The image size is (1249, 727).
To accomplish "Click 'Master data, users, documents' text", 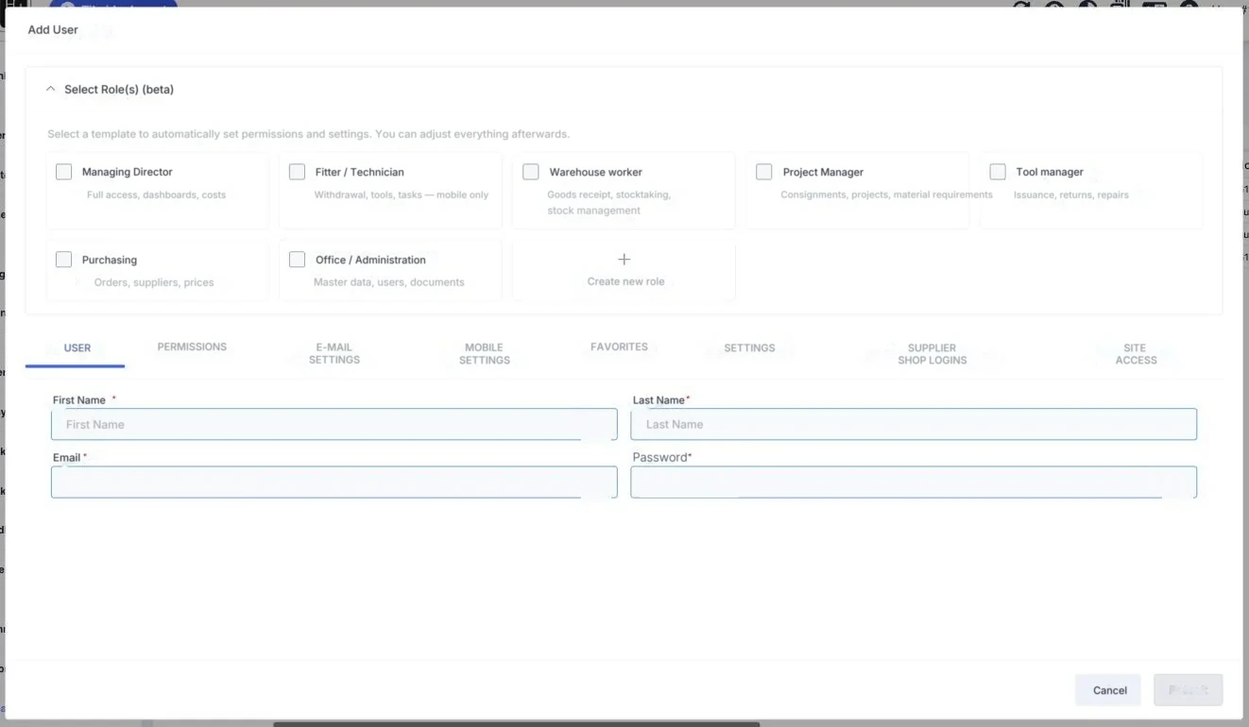I will [389, 282].
